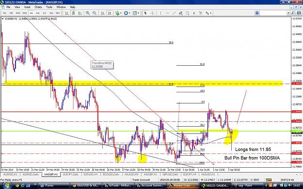Select the crosshair tool
The width and height of the screenshot is (303, 189).
coord(152,13)
